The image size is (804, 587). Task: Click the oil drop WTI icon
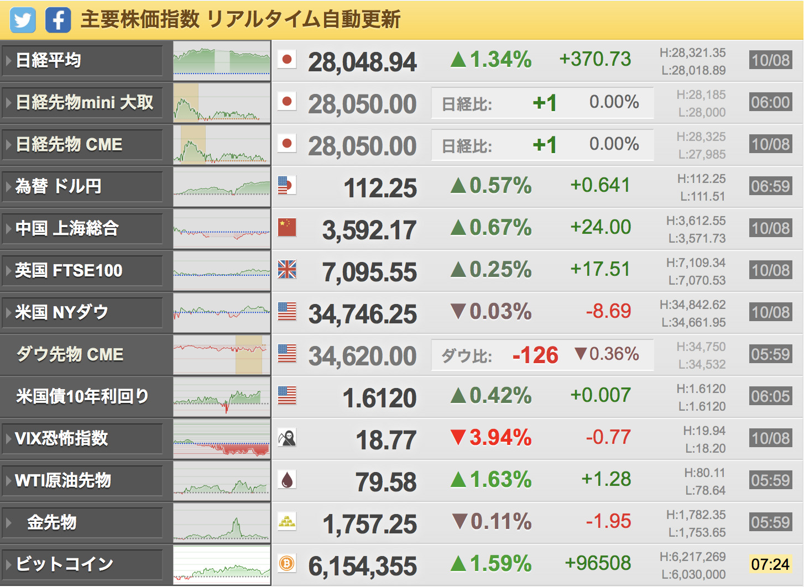pyautogui.click(x=287, y=479)
